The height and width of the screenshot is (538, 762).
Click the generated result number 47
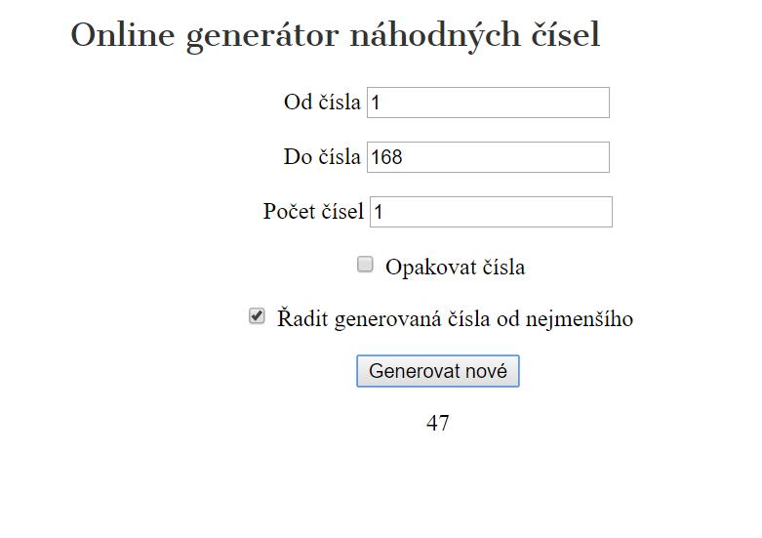tap(438, 423)
